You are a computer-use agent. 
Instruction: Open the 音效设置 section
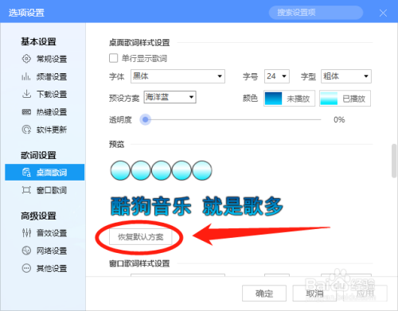tap(45, 233)
